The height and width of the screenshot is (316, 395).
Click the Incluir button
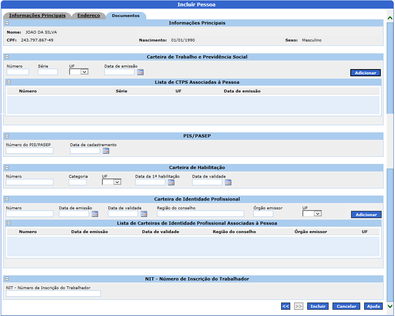pyautogui.click(x=318, y=306)
